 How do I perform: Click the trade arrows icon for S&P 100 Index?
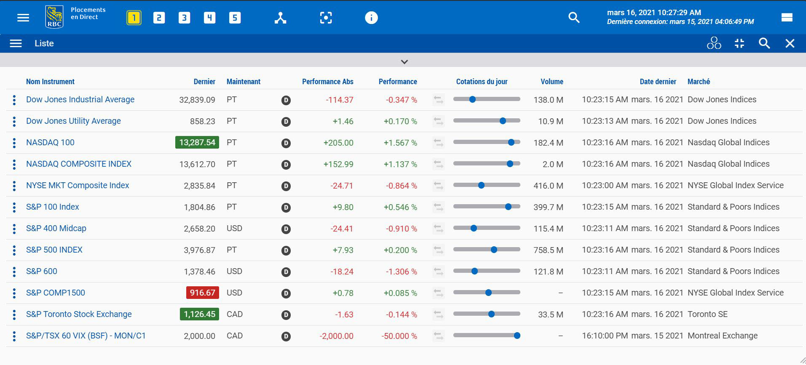pyautogui.click(x=439, y=207)
